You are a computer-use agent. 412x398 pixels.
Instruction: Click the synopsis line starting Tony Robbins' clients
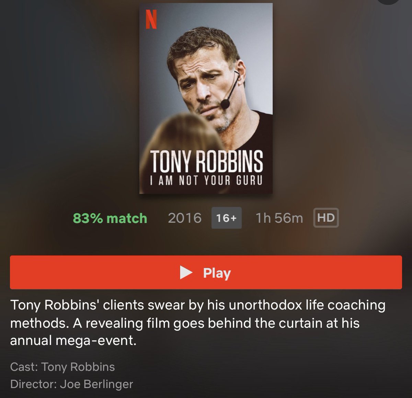point(198,305)
